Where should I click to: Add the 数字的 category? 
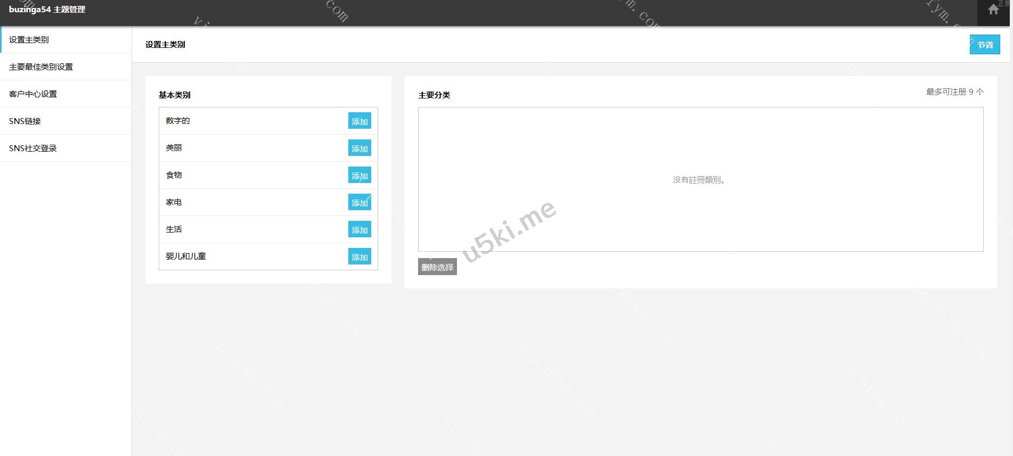(x=360, y=121)
